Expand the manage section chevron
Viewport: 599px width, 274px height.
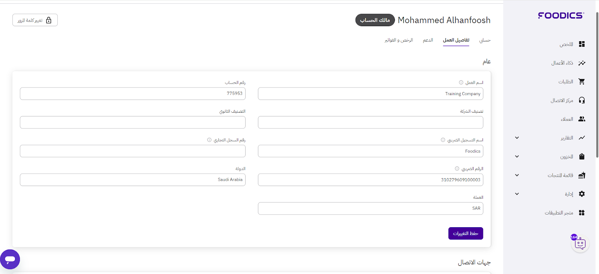point(517,194)
